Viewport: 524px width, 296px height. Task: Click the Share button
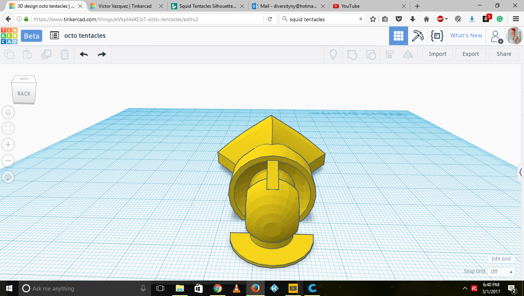click(504, 54)
